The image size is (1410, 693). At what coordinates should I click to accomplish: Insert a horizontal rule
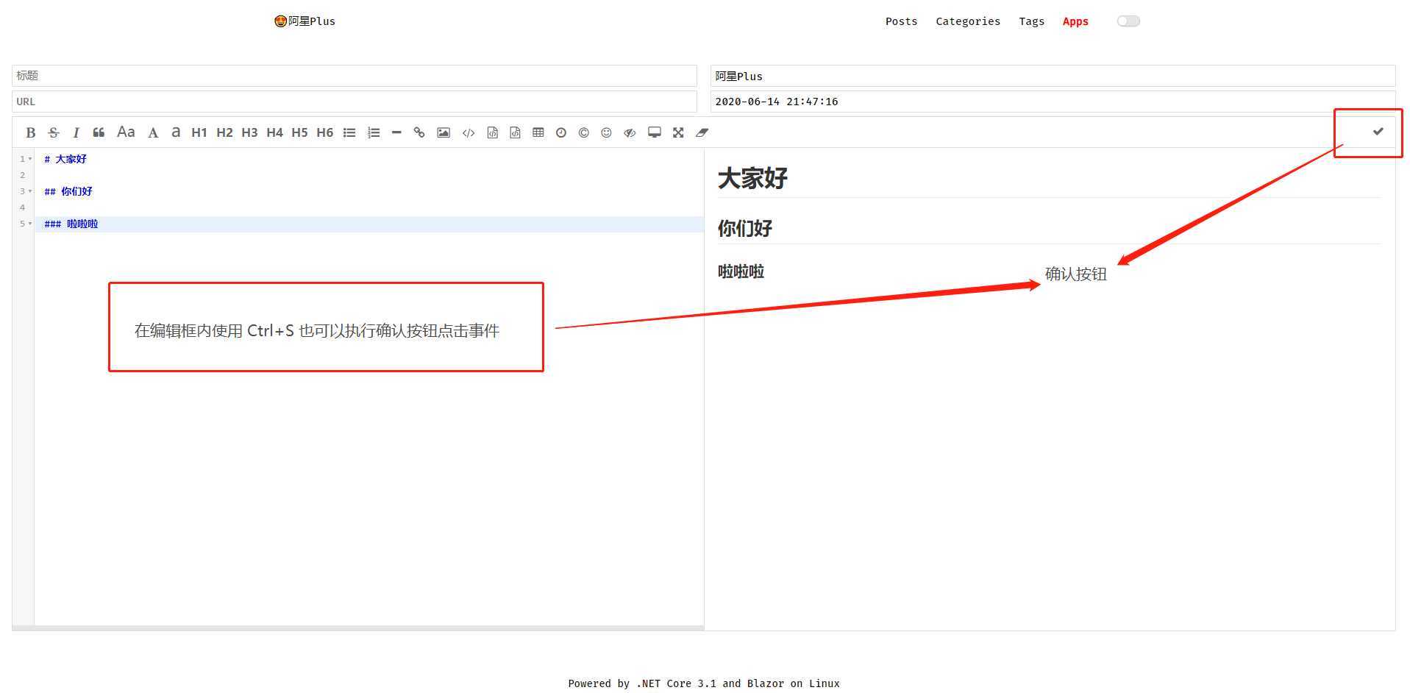click(x=396, y=132)
